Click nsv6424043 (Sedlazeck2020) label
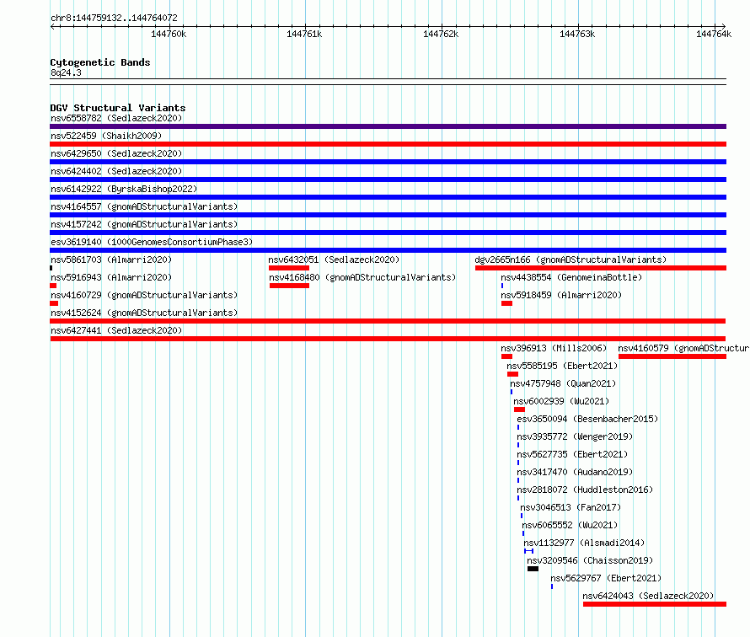This screenshot has width=750, height=637. (x=648, y=596)
